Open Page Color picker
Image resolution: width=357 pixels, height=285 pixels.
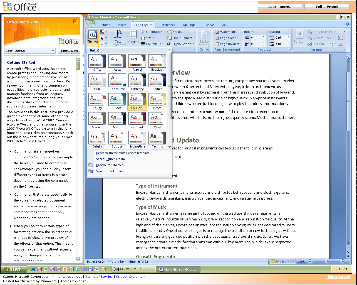pyautogui.click(x=227, y=38)
